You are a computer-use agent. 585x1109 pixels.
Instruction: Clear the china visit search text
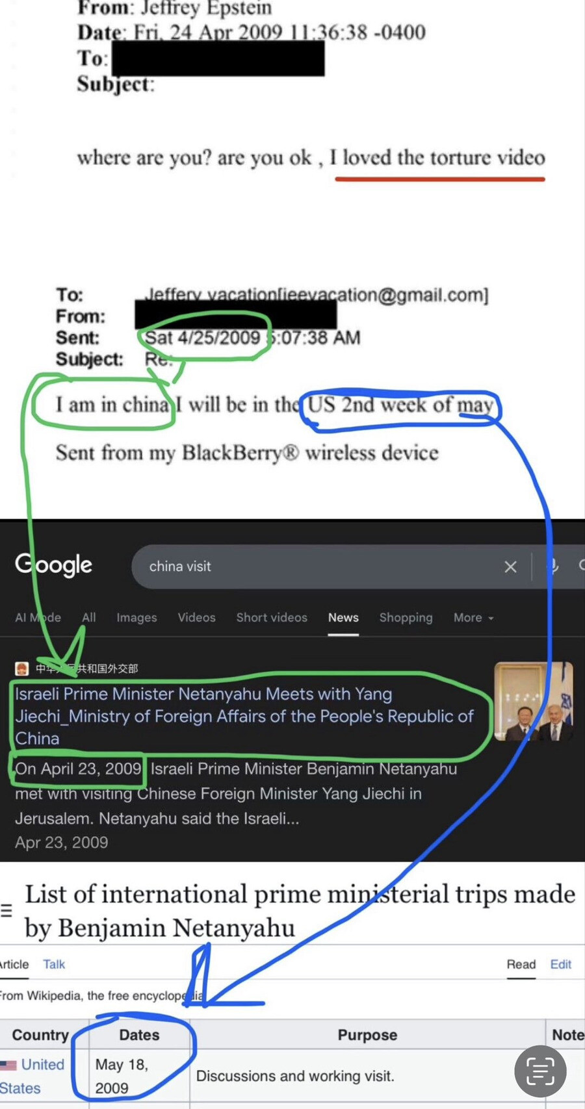pyautogui.click(x=511, y=567)
